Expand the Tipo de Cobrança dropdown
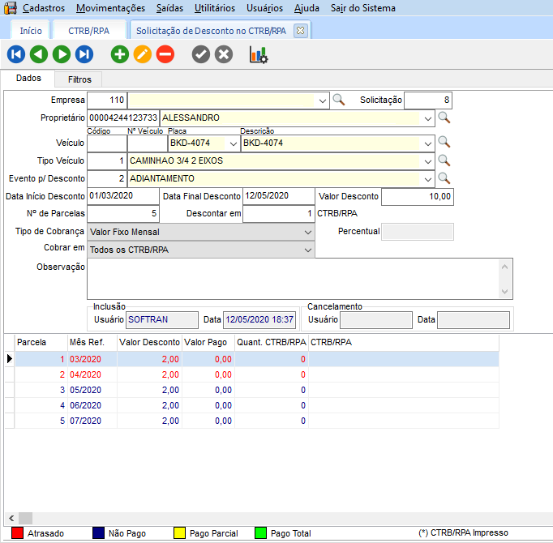This screenshot has width=553, height=543. 307,233
